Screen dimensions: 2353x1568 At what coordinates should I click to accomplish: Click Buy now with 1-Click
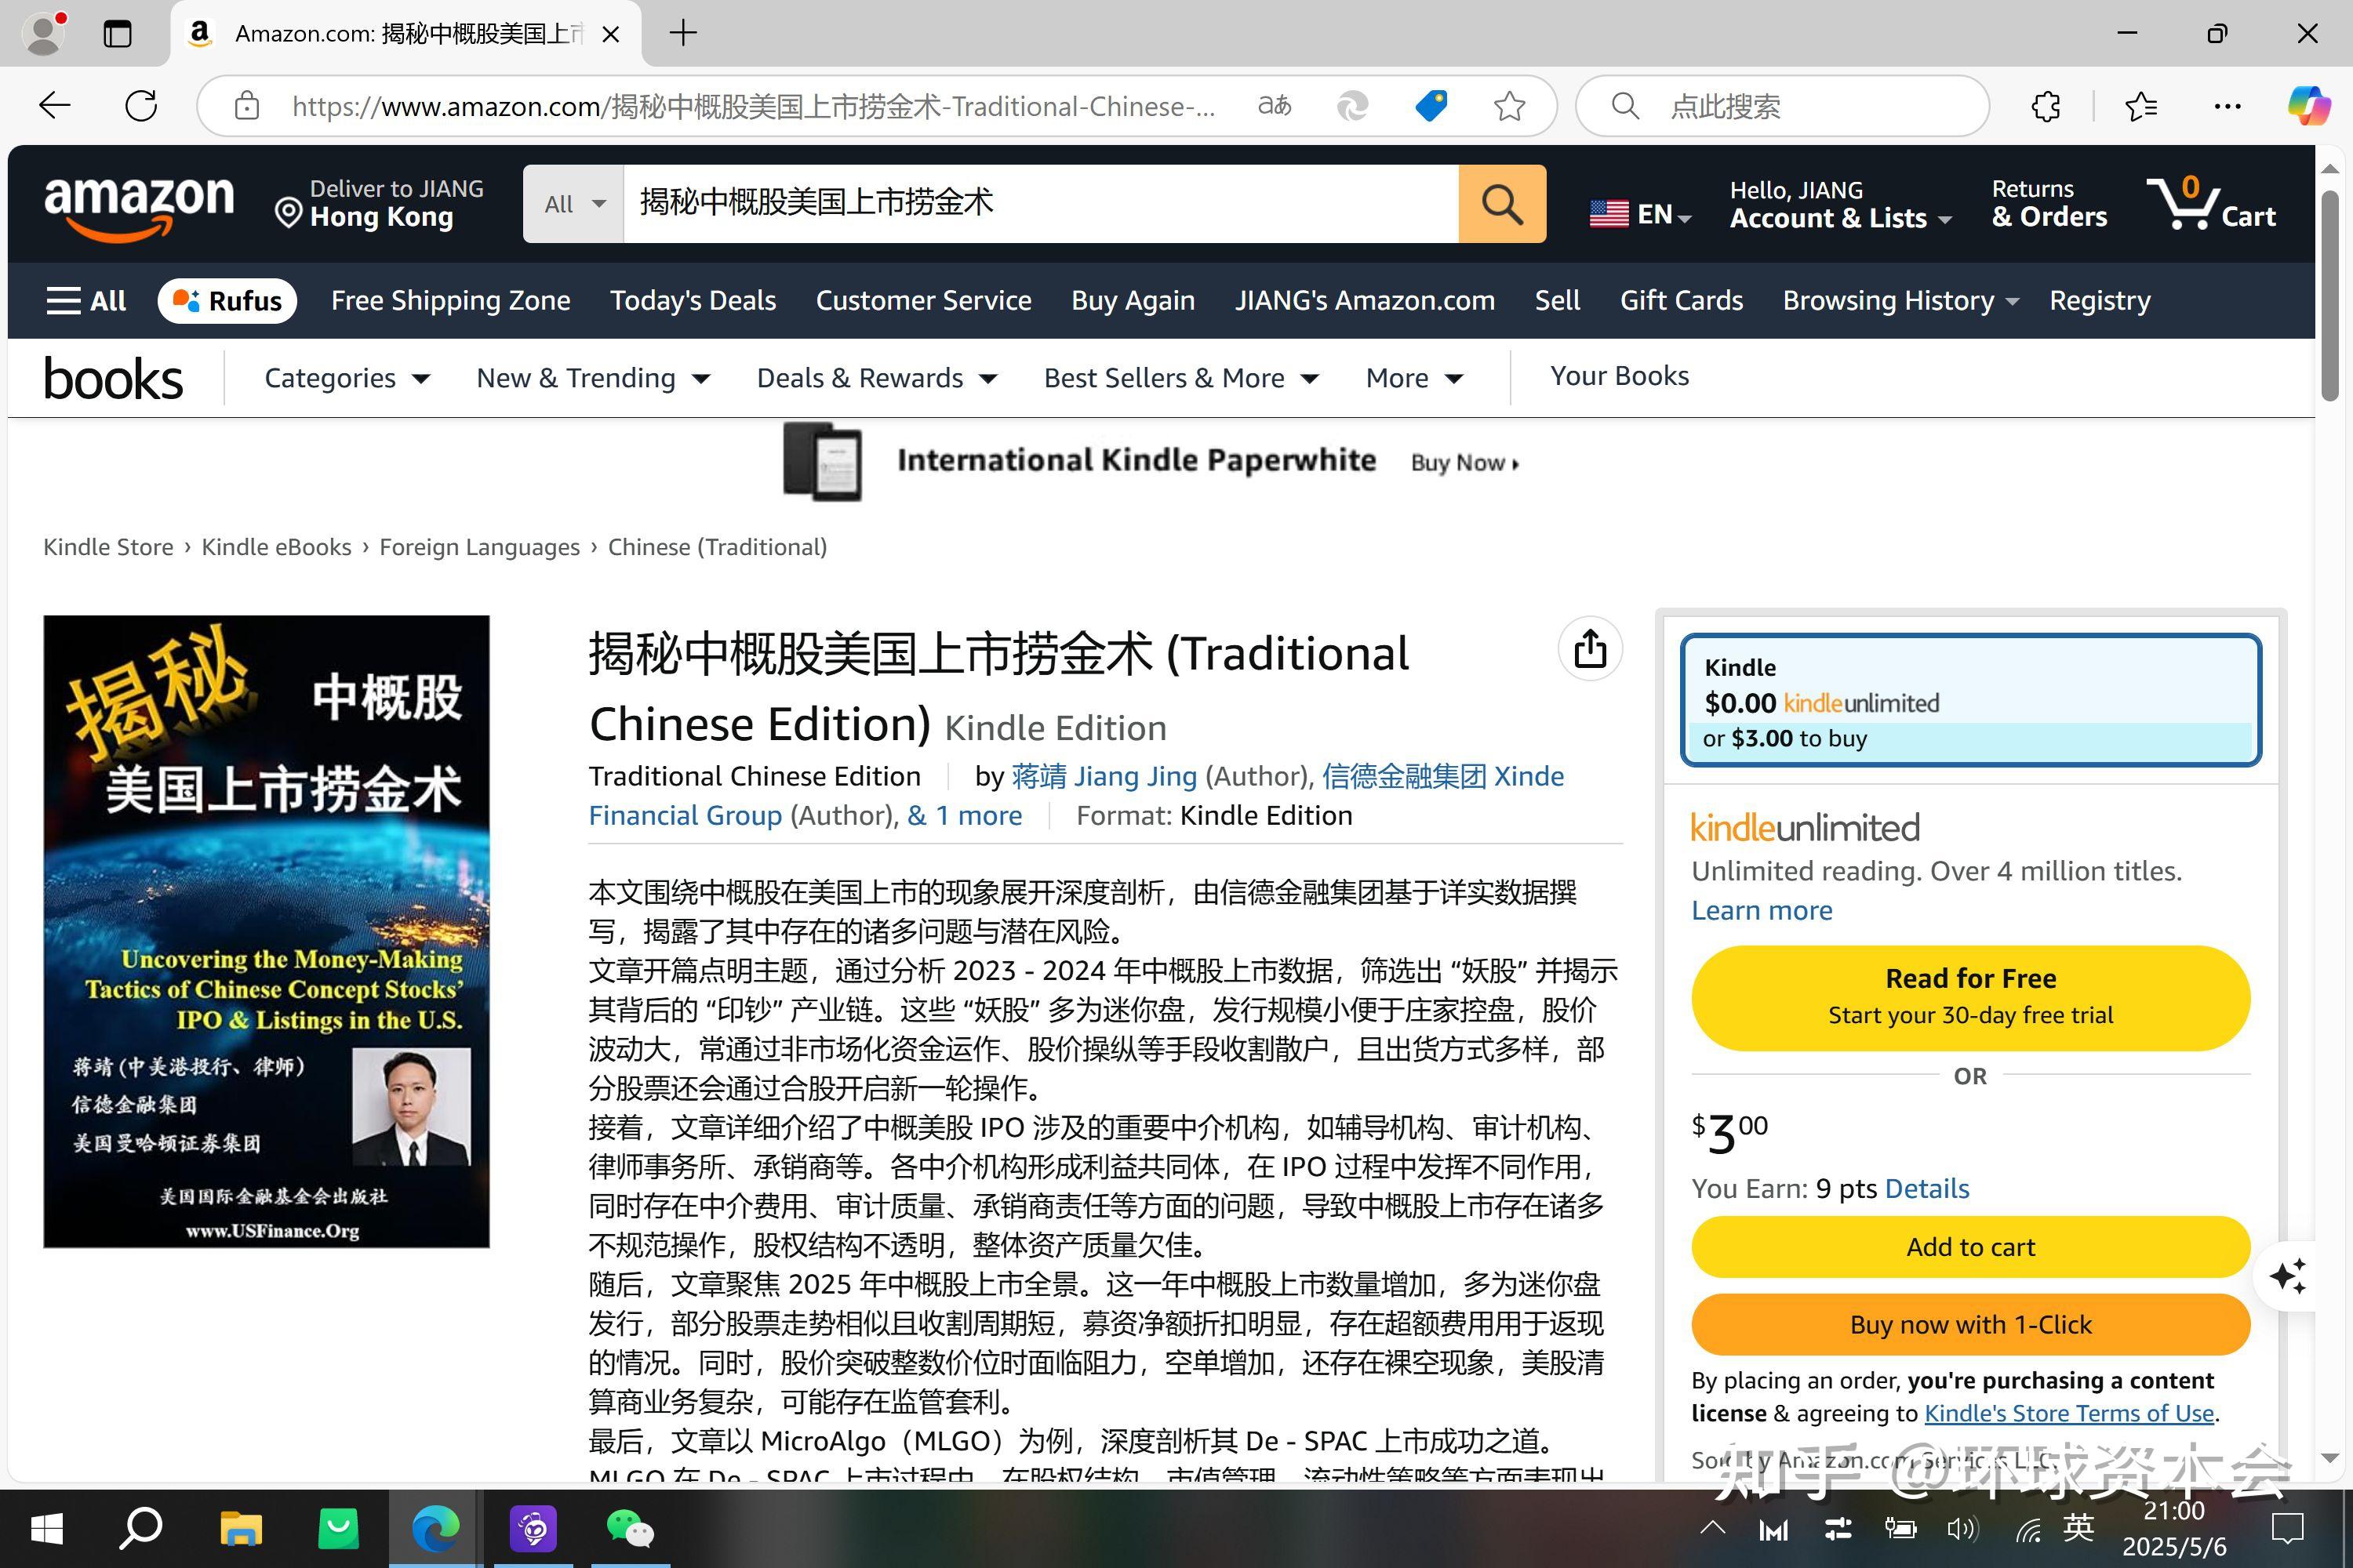(x=1969, y=1324)
